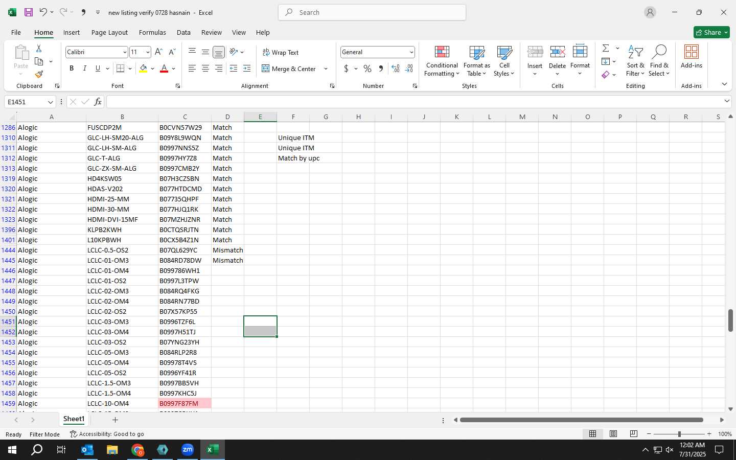Toggle Bold formatting
Screen dimensions: 736x460
point(72,68)
